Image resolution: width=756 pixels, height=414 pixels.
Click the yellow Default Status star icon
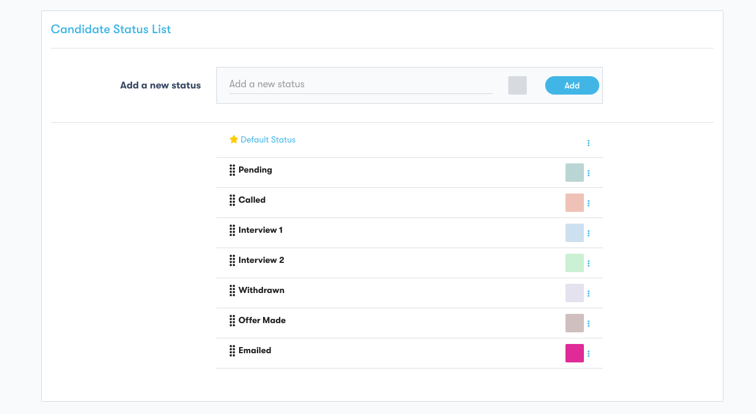tap(234, 139)
